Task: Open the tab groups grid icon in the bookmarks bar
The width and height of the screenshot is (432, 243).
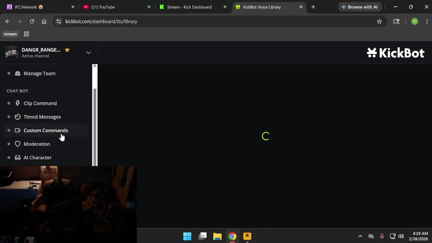Action: (x=26, y=34)
